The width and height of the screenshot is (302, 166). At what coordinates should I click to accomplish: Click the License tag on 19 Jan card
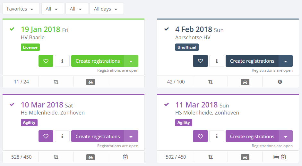(x=30, y=47)
